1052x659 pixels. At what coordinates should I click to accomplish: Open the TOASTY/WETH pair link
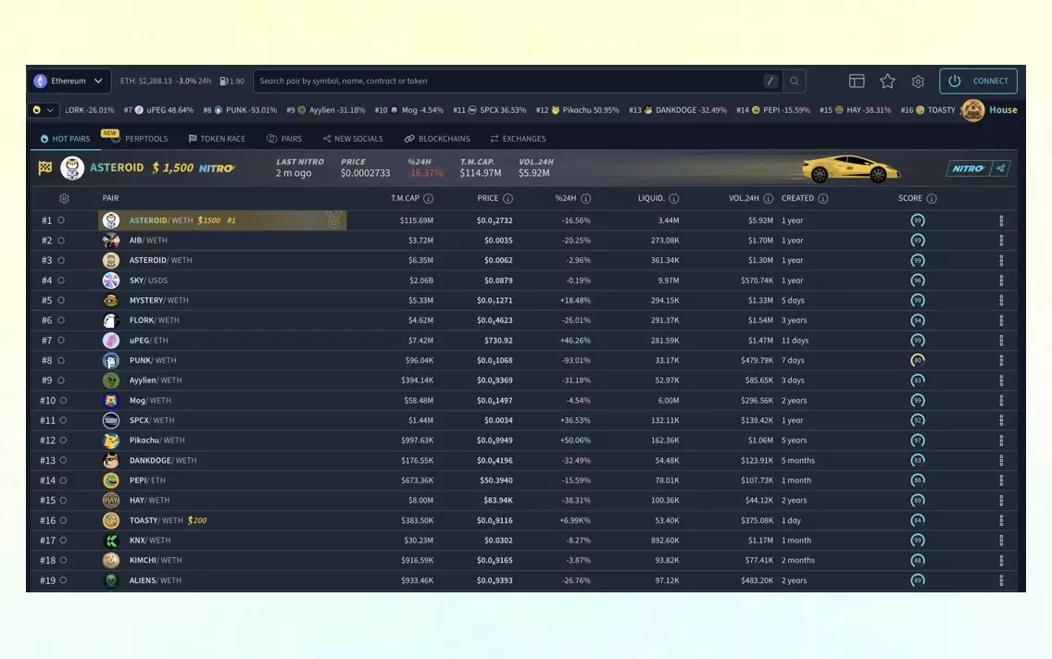(156, 520)
